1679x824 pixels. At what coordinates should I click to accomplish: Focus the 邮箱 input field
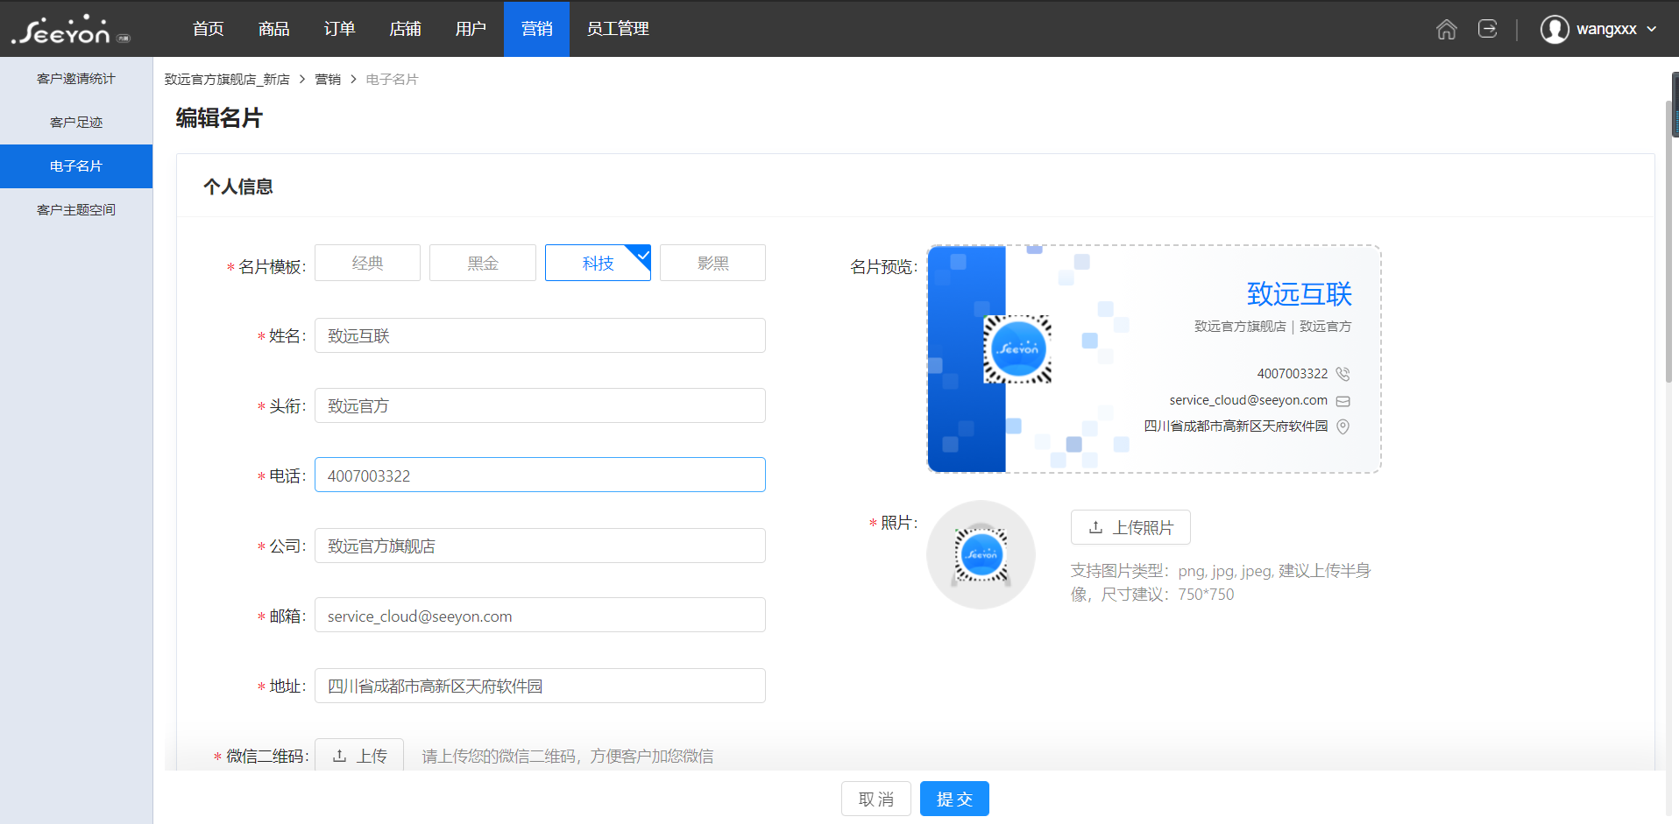[x=540, y=615]
